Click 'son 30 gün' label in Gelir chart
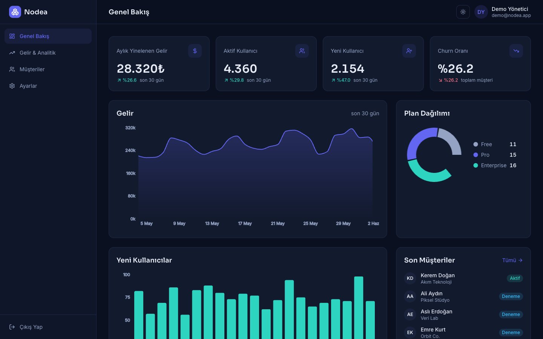543x339 pixels. (365, 113)
